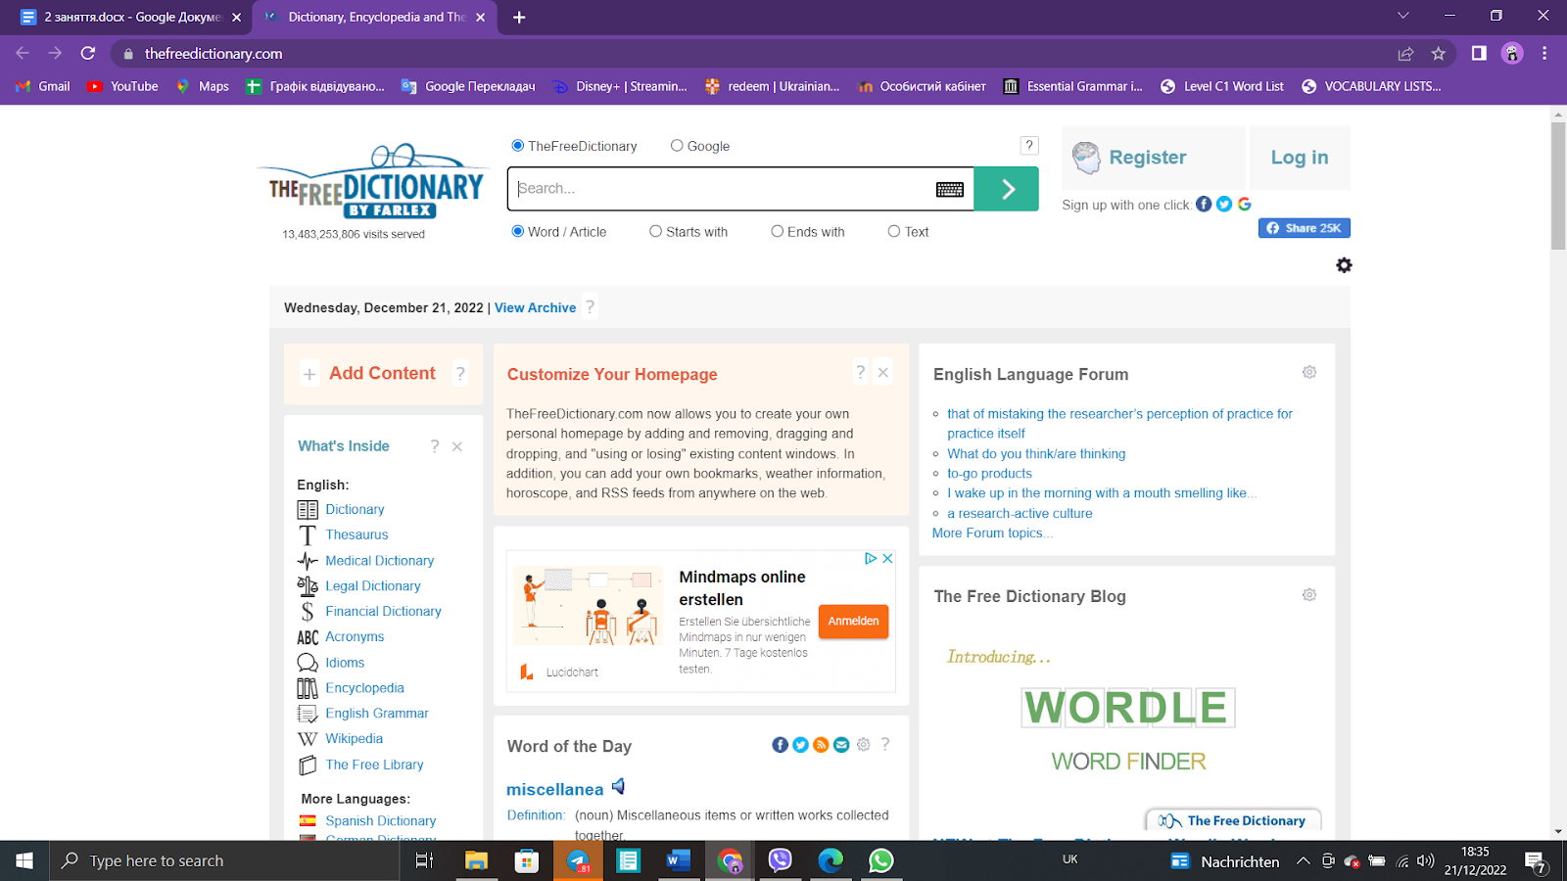Open WhatsApp from the Windows taskbar

pyautogui.click(x=880, y=861)
